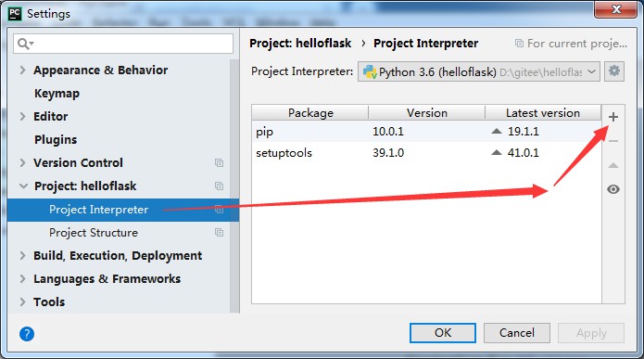Click the OK button
This screenshot has height=359, width=644.
pyautogui.click(x=443, y=333)
